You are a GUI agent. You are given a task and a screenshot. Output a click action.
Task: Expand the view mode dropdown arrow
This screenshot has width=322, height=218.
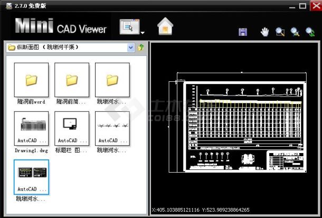[x=143, y=33]
